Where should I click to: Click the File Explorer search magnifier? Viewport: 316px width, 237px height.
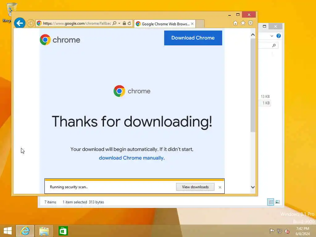(x=274, y=45)
